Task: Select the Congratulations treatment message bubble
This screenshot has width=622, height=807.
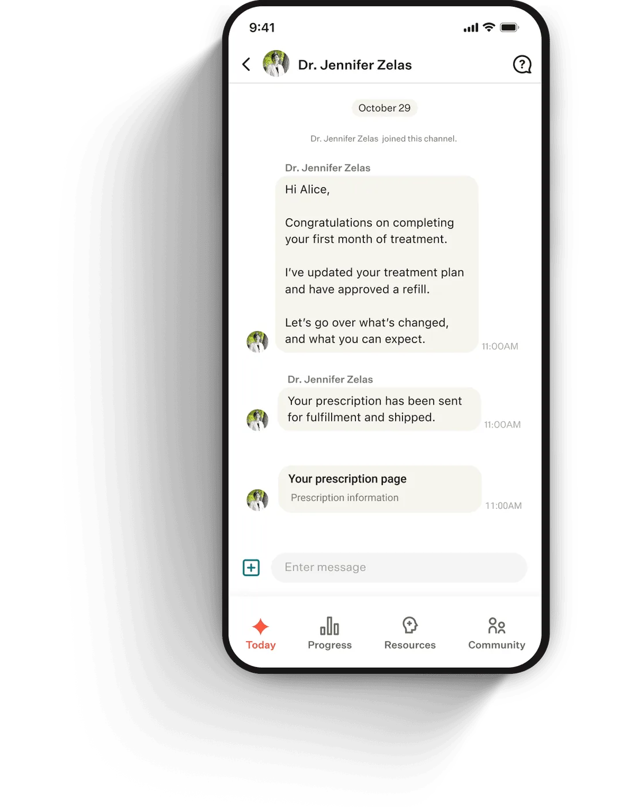Action: [377, 264]
